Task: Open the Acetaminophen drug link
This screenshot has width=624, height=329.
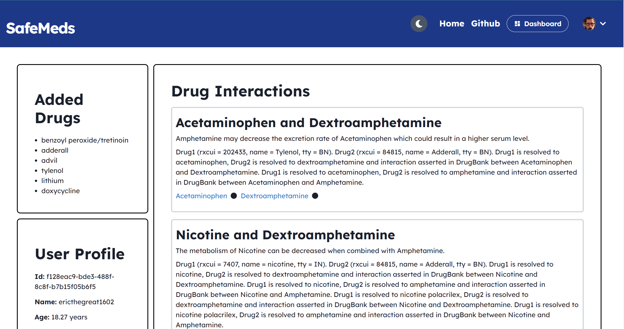Action: click(x=201, y=196)
